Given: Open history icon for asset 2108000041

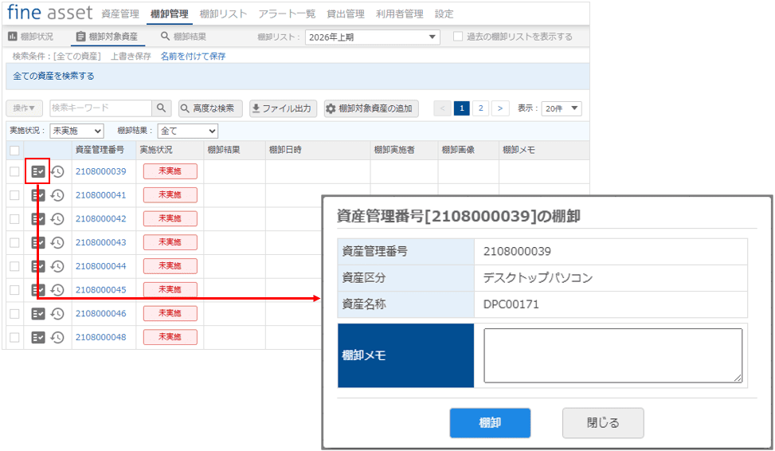Looking at the screenshot, I should (58, 195).
